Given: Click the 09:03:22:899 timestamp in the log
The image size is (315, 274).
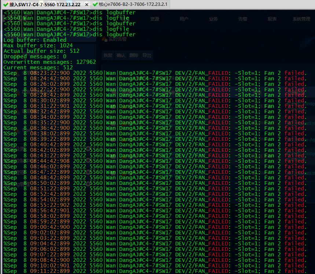Looking at the screenshot, I should pos(50,238).
